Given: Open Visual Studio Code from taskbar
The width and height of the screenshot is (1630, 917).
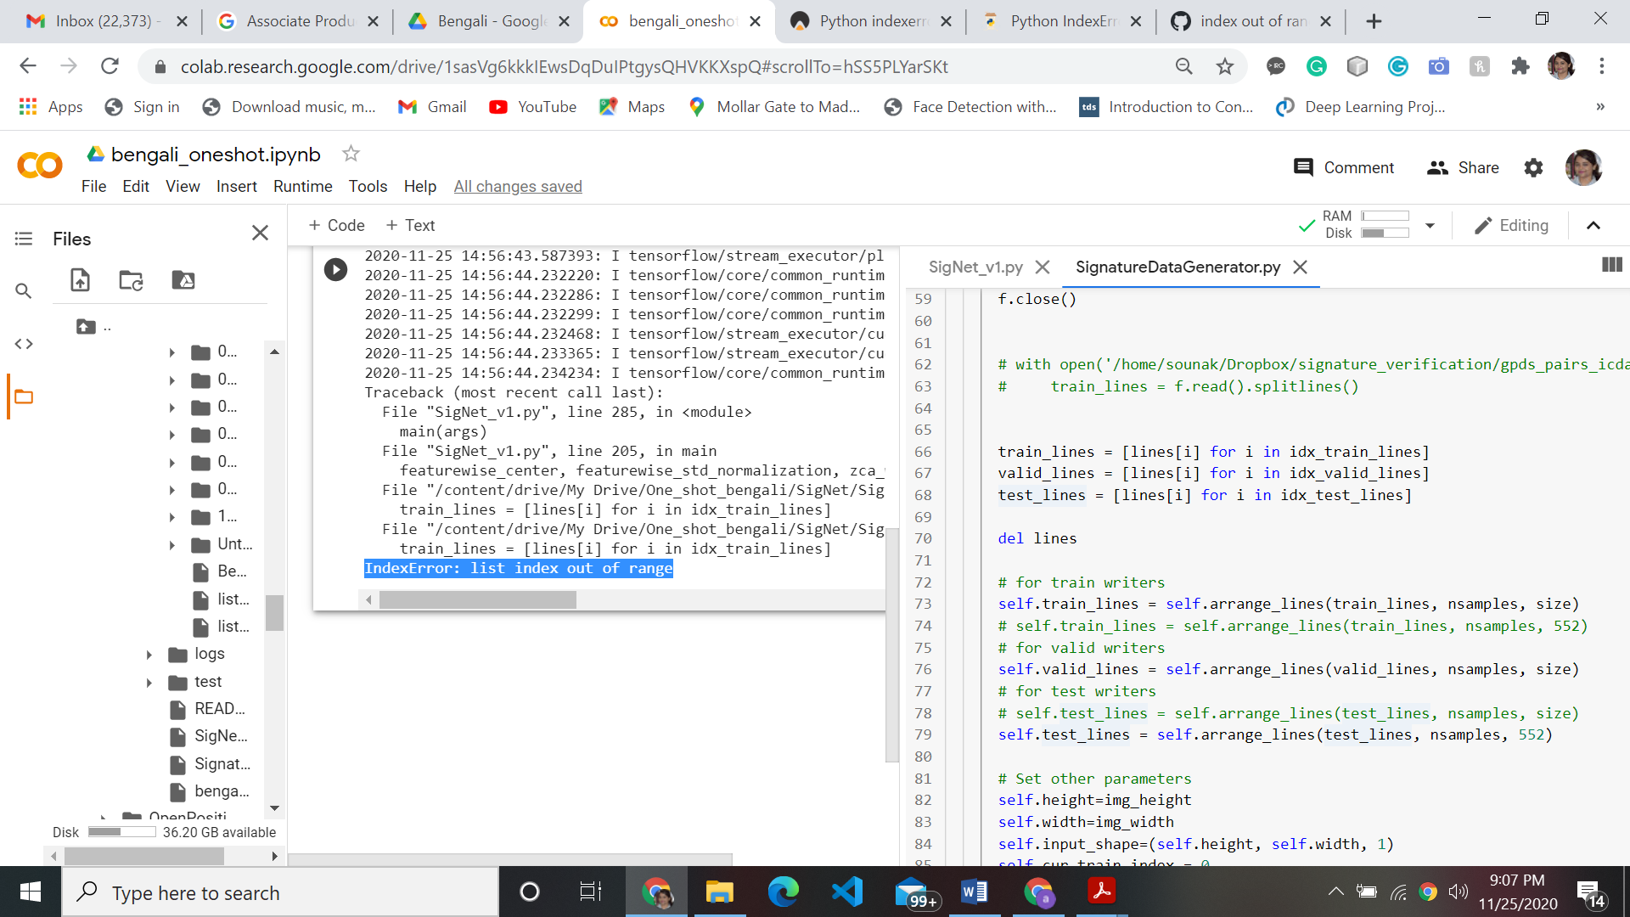Looking at the screenshot, I should [846, 892].
